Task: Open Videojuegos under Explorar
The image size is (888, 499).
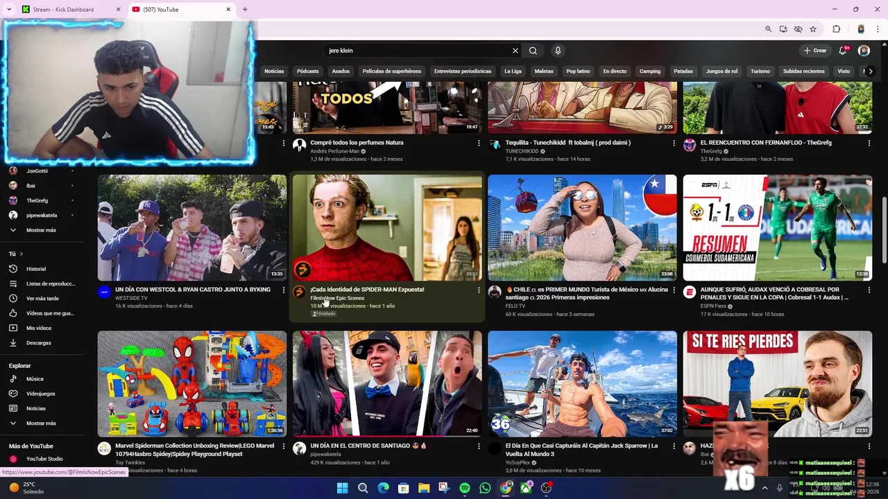Action: pyautogui.click(x=42, y=394)
